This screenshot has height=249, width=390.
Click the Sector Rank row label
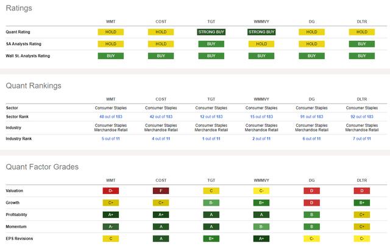[x=17, y=117]
